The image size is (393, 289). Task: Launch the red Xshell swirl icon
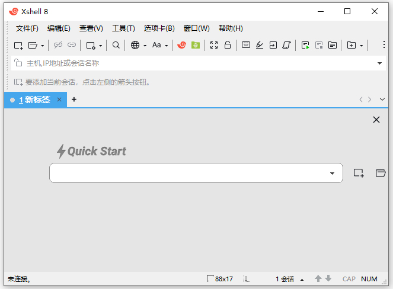[x=182, y=45]
